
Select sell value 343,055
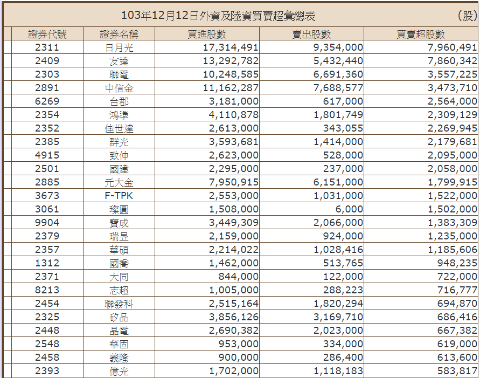[x=343, y=128]
